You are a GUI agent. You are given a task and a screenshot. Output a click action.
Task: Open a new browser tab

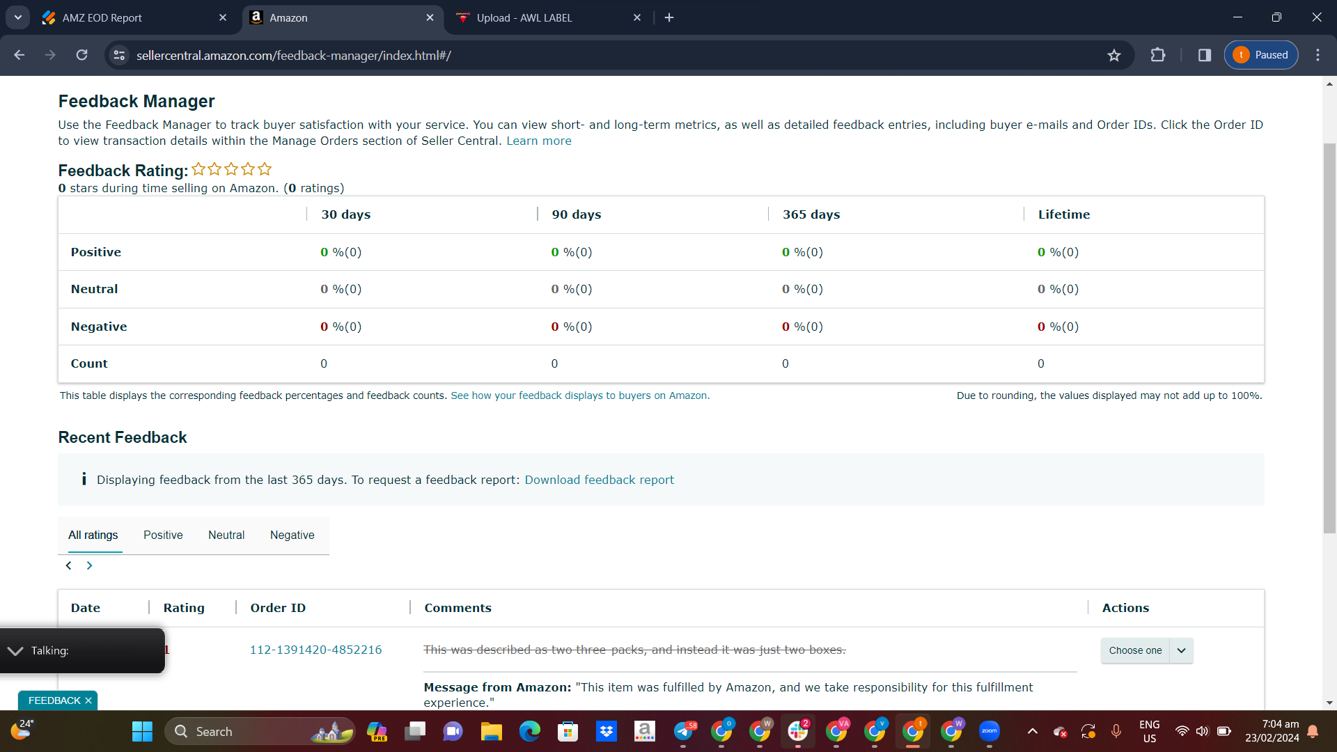pos(669,17)
